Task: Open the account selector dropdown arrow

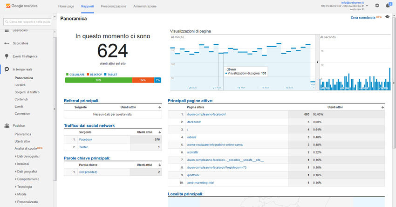Action: 367,6
